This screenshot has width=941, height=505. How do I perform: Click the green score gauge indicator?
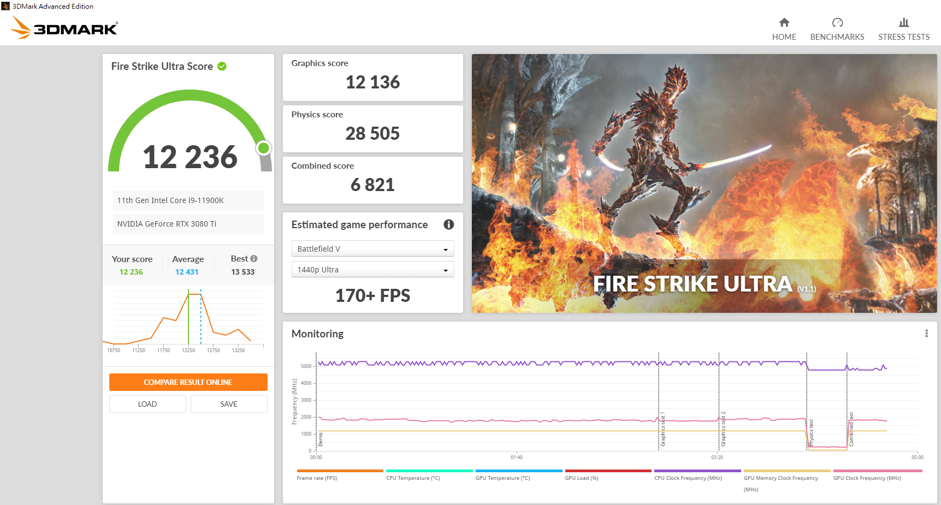click(x=264, y=148)
